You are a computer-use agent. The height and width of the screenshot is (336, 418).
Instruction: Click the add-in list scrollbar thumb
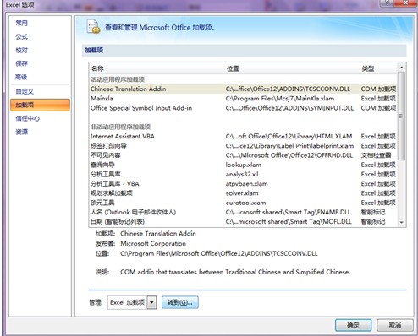(x=401, y=116)
